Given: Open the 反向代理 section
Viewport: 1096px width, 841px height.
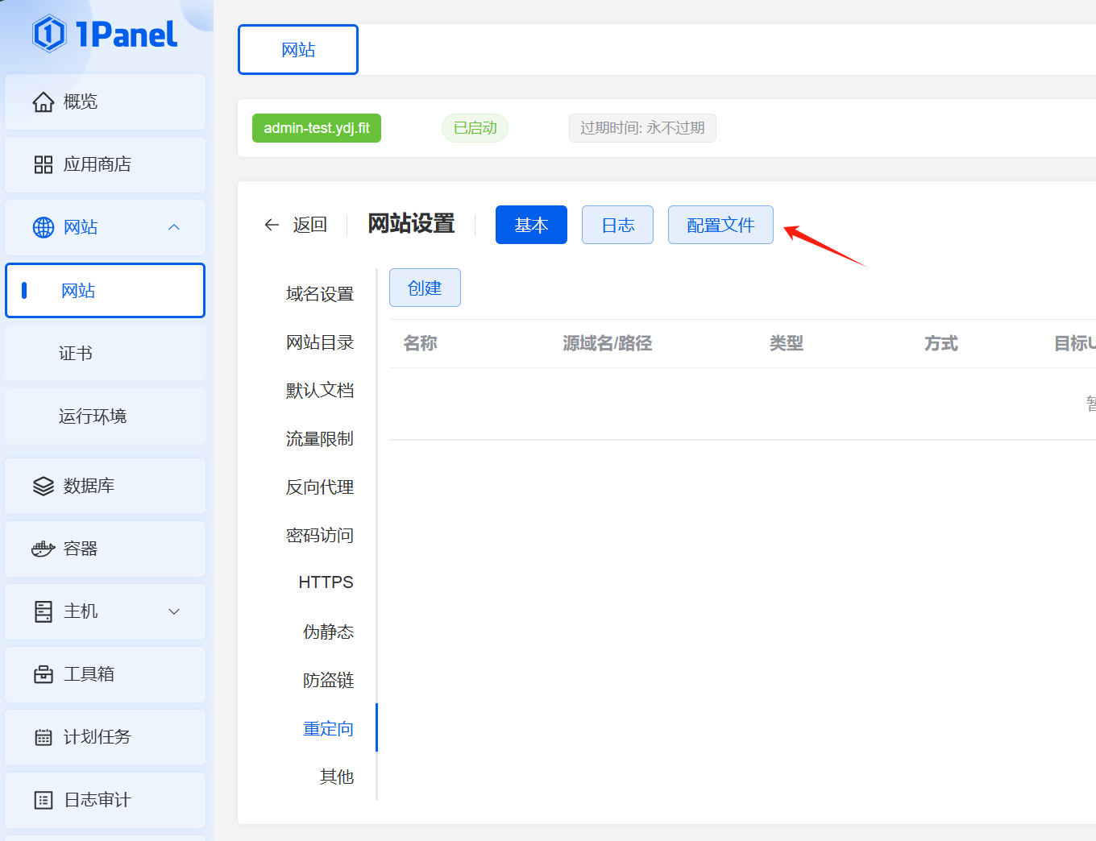Looking at the screenshot, I should 320,487.
